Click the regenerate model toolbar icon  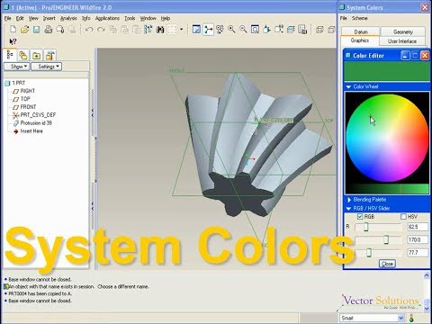coord(148,30)
